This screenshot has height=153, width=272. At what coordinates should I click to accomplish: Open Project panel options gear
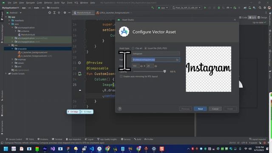[x=65, y=13]
